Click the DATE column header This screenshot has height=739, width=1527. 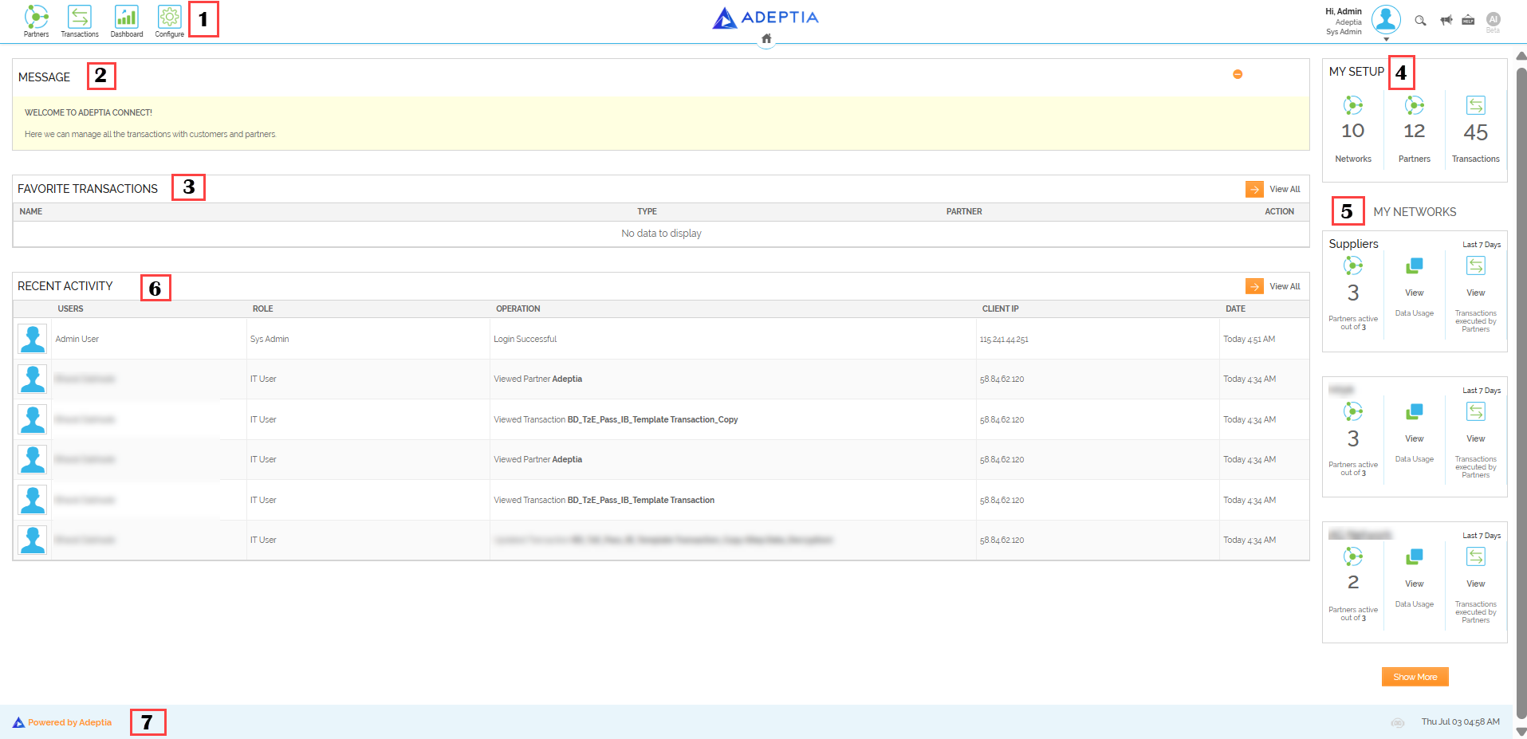click(1235, 309)
